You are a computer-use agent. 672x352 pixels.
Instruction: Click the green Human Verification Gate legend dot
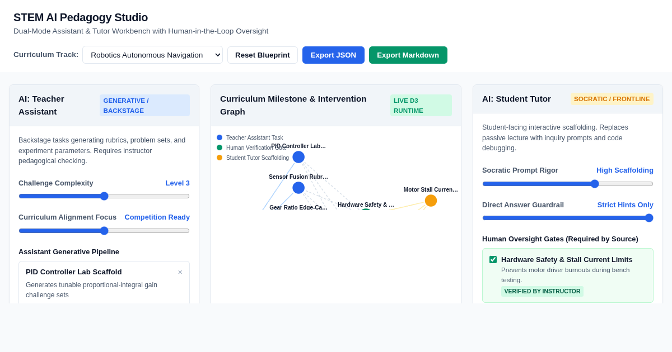coord(220,148)
